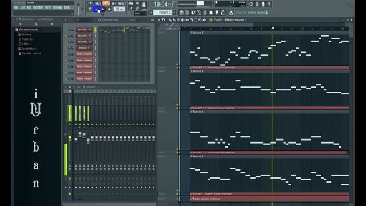Toggle the metronome icon
This screenshot has width=366, height=206.
90,3
